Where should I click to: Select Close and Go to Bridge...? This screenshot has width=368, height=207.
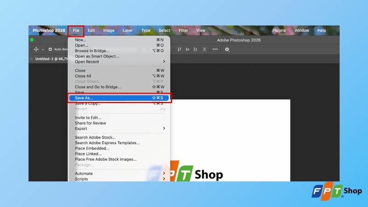119,87
